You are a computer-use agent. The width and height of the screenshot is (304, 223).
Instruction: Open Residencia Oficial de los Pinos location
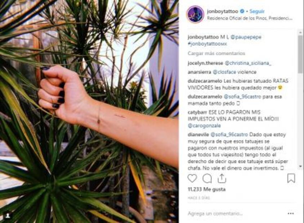[x=250, y=19]
